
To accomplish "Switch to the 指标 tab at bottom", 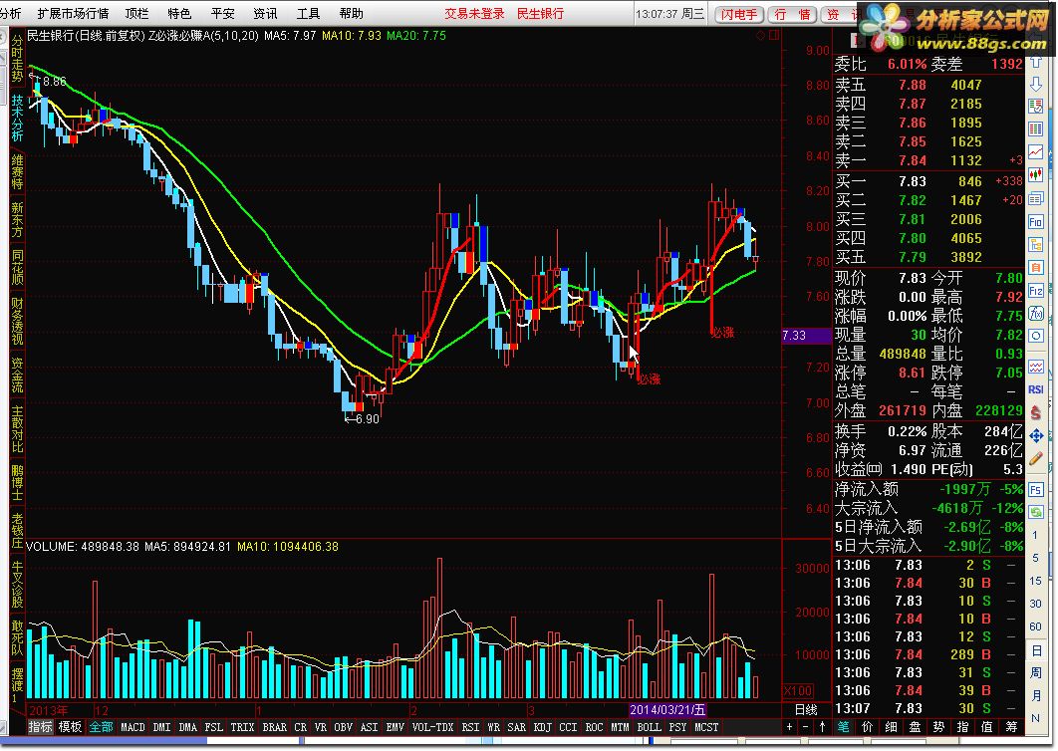I will tap(41, 727).
